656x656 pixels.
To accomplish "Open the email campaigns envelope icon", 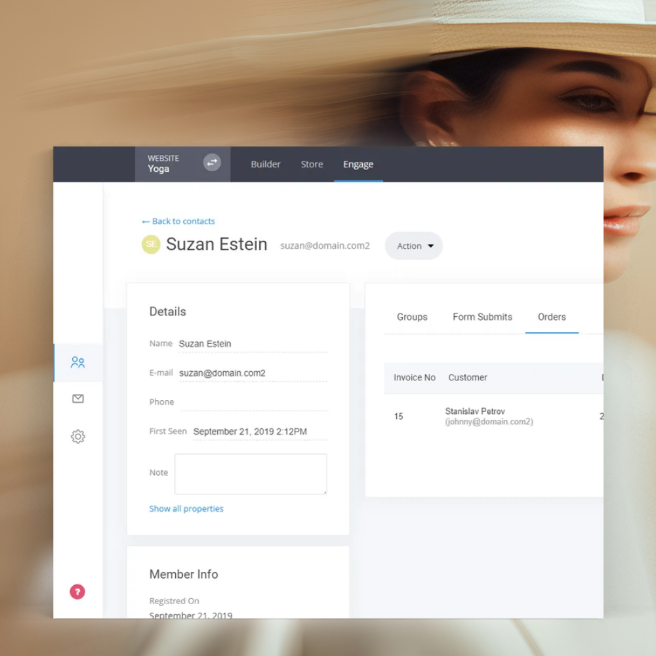I will pyautogui.click(x=78, y=399).
